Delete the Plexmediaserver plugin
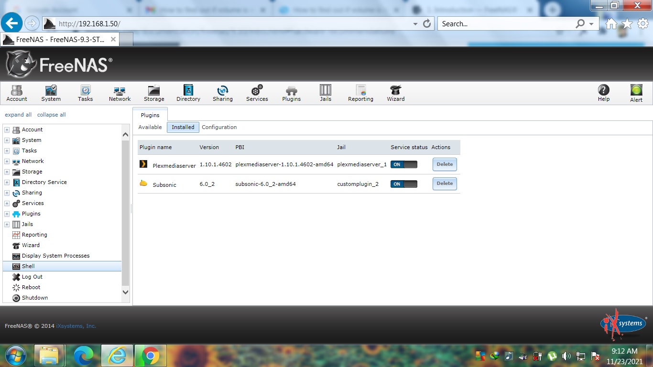653x367 pixels. point(445,164)
